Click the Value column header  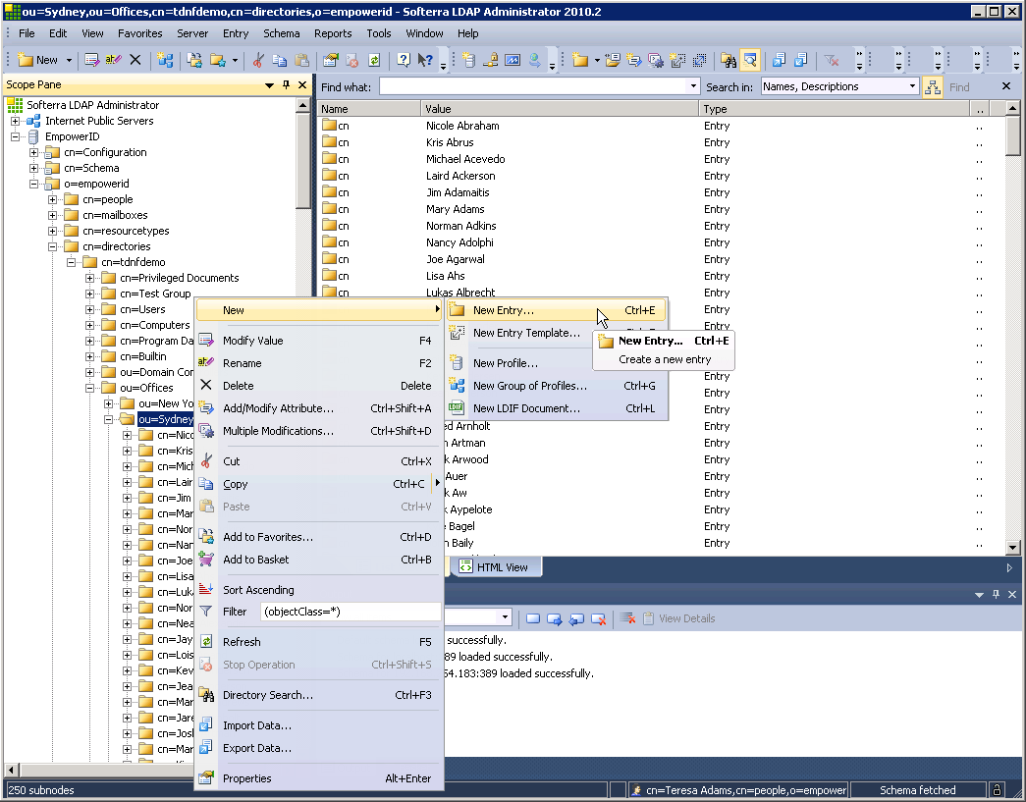(560, 109)
